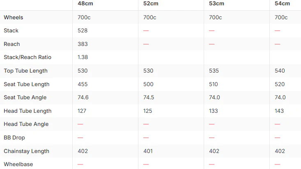
Task: Select the 52cm column header
Action: coord(151,3)
